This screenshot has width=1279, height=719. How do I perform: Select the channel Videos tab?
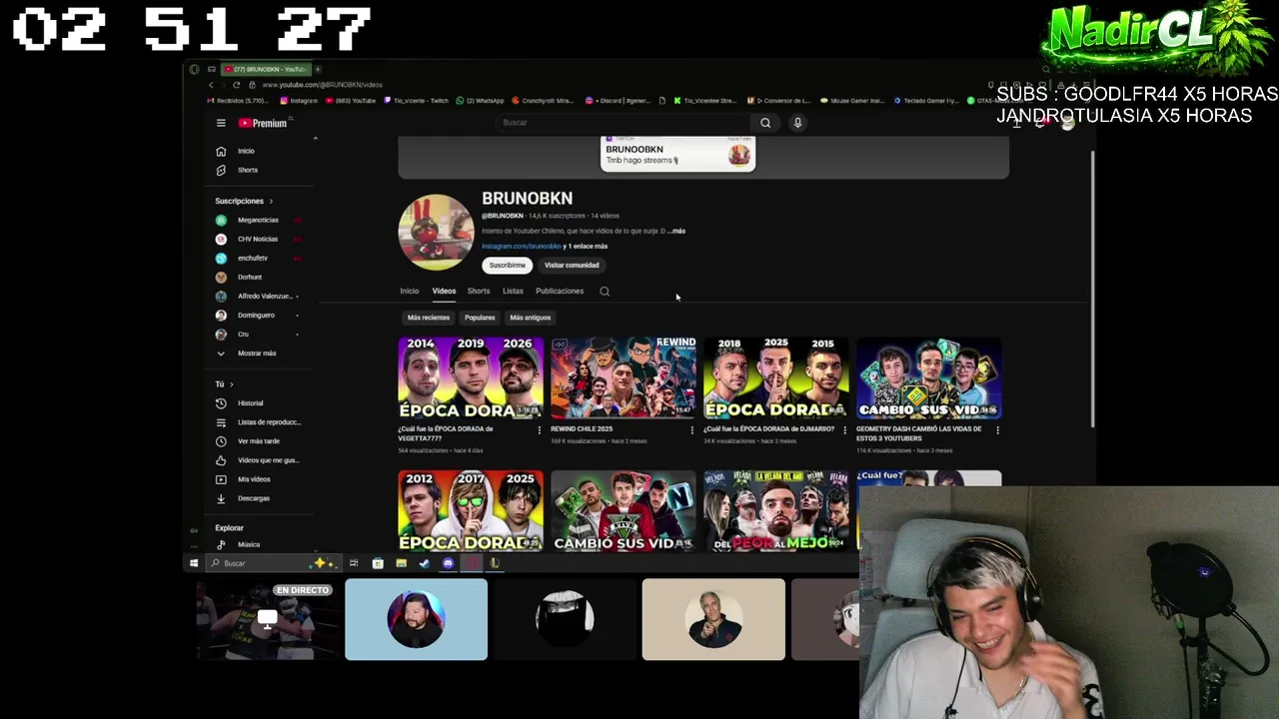point(444,292)
